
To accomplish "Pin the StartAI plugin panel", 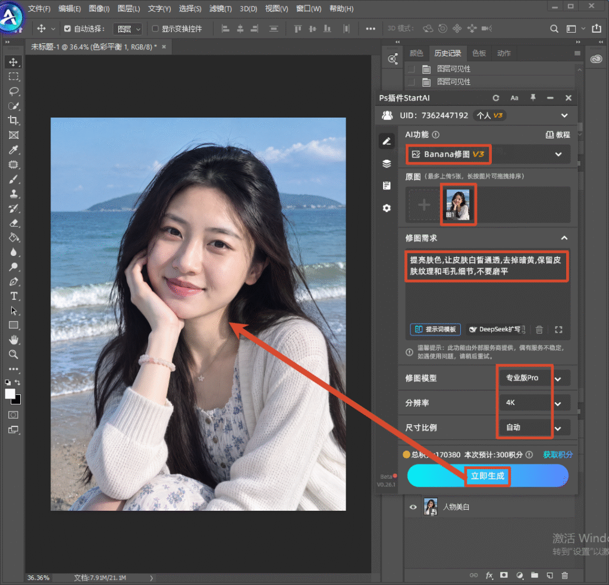I will tap(533, 98).
